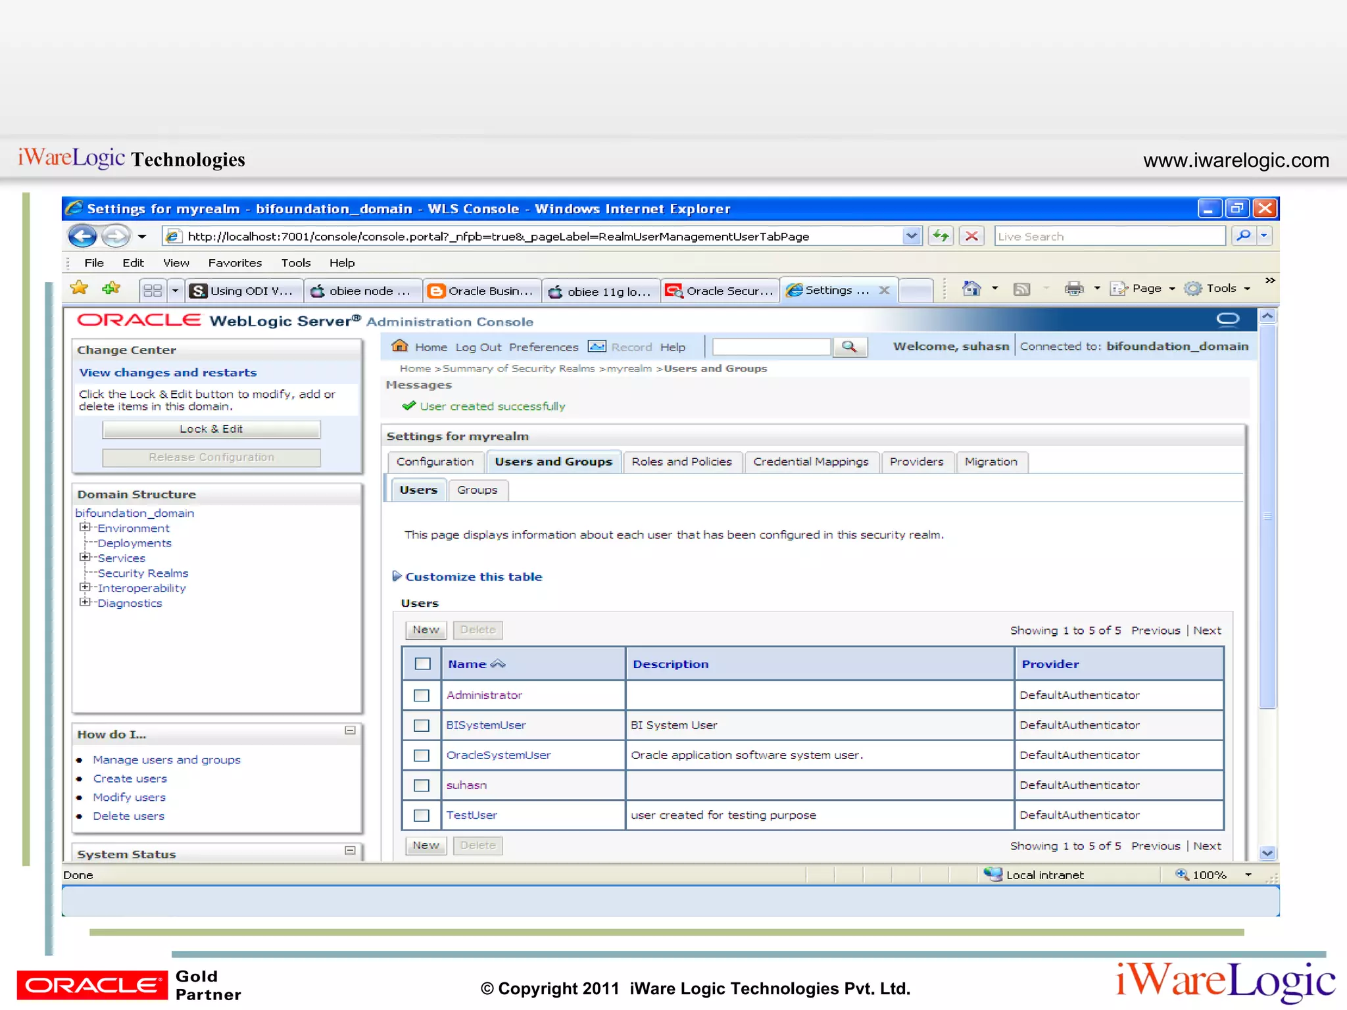
Task: Click the browser Back arrow button
Action: tap(82, 236)
